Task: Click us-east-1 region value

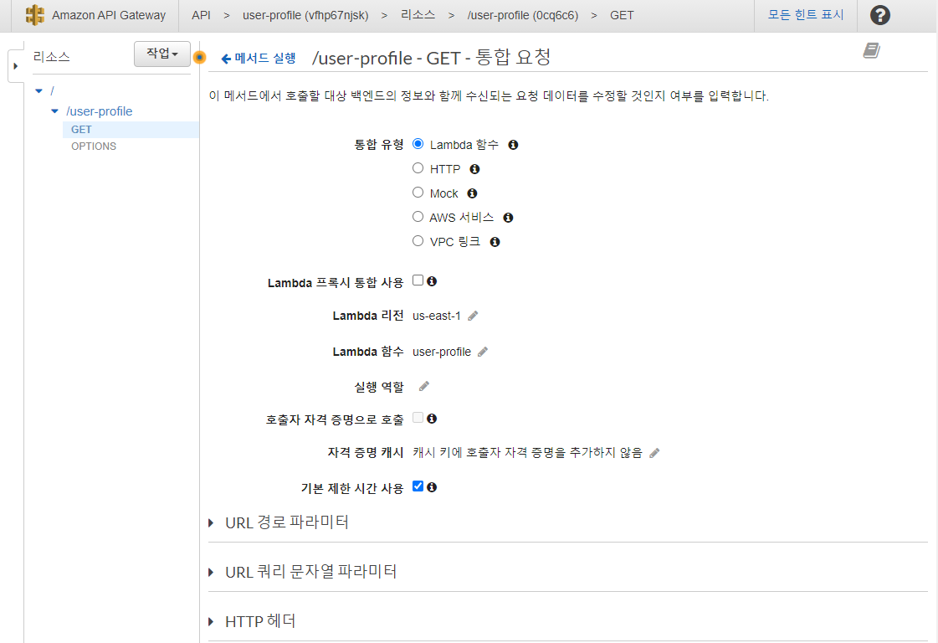Action: click(x=437, y=316)
